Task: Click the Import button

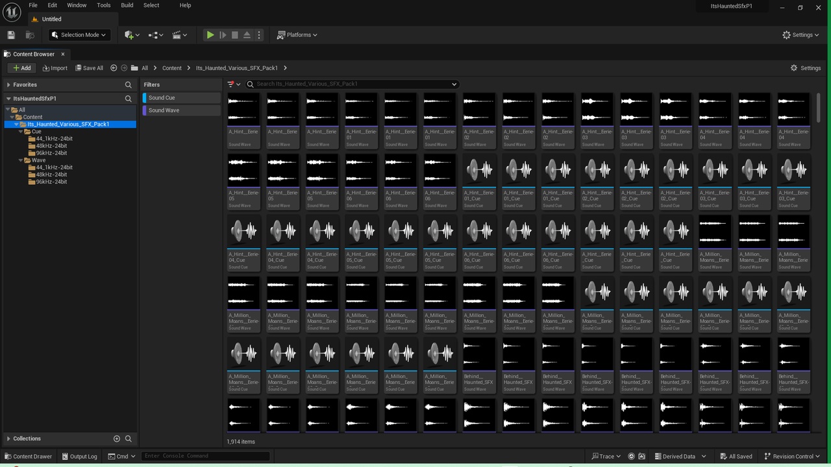Action: tap(55, 68)
